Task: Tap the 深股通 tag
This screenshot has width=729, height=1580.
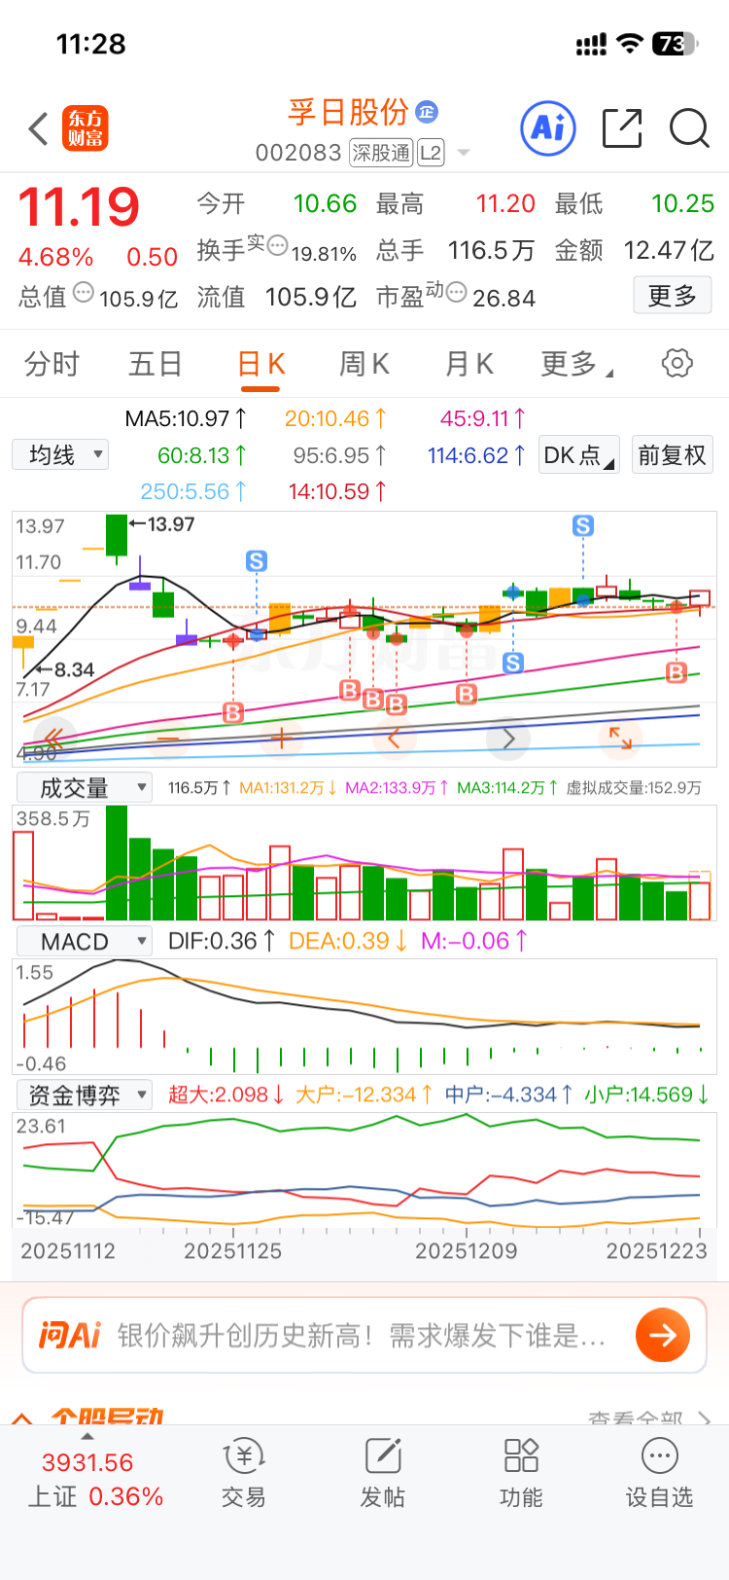Action: [381, 153]
